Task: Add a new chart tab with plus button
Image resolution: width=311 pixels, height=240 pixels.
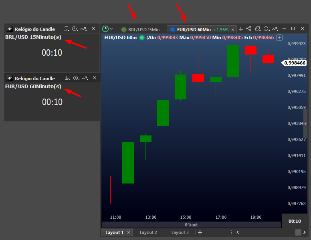Action: coord(241,29)
